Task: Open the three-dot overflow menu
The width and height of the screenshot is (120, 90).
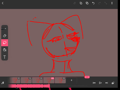Action: point(112,3)
